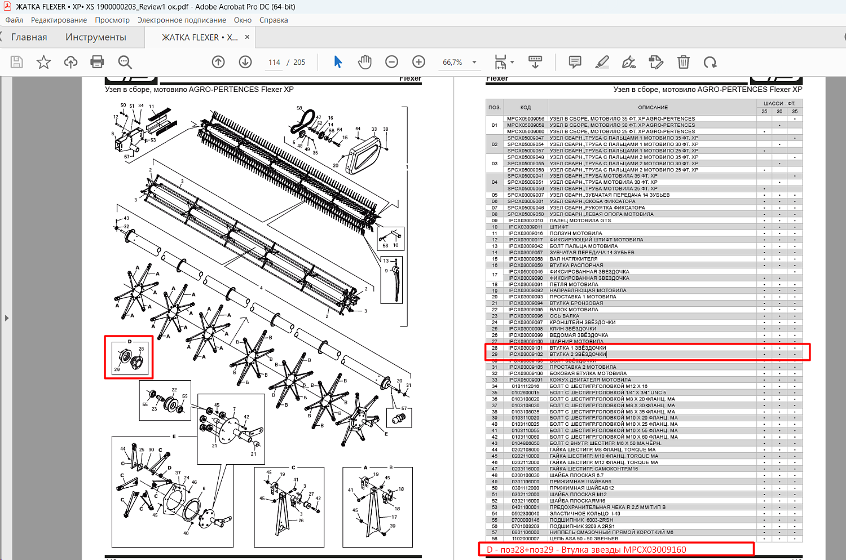Open the Редактирование menu
The image size is (846, 560).
(59, 20)
